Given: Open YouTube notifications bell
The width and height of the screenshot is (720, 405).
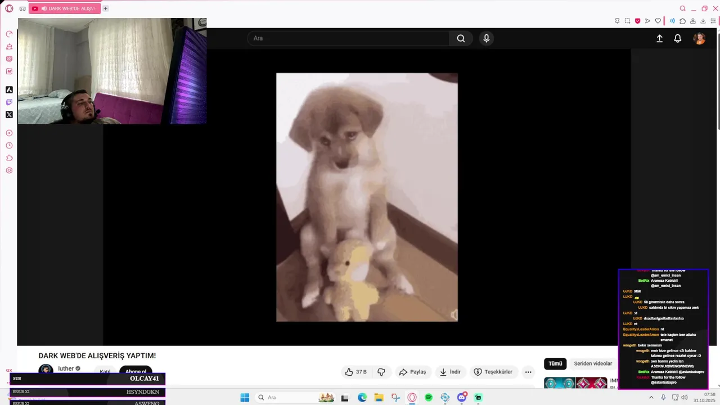Looking at the screenshot, I should [x=678, y=38].
